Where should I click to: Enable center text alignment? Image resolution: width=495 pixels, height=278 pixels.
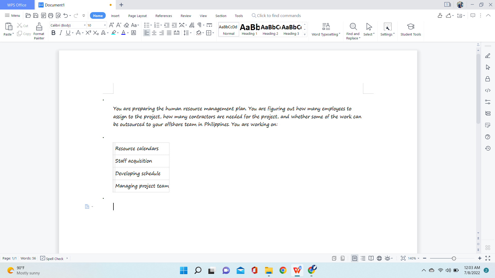(x=154, y=33)
